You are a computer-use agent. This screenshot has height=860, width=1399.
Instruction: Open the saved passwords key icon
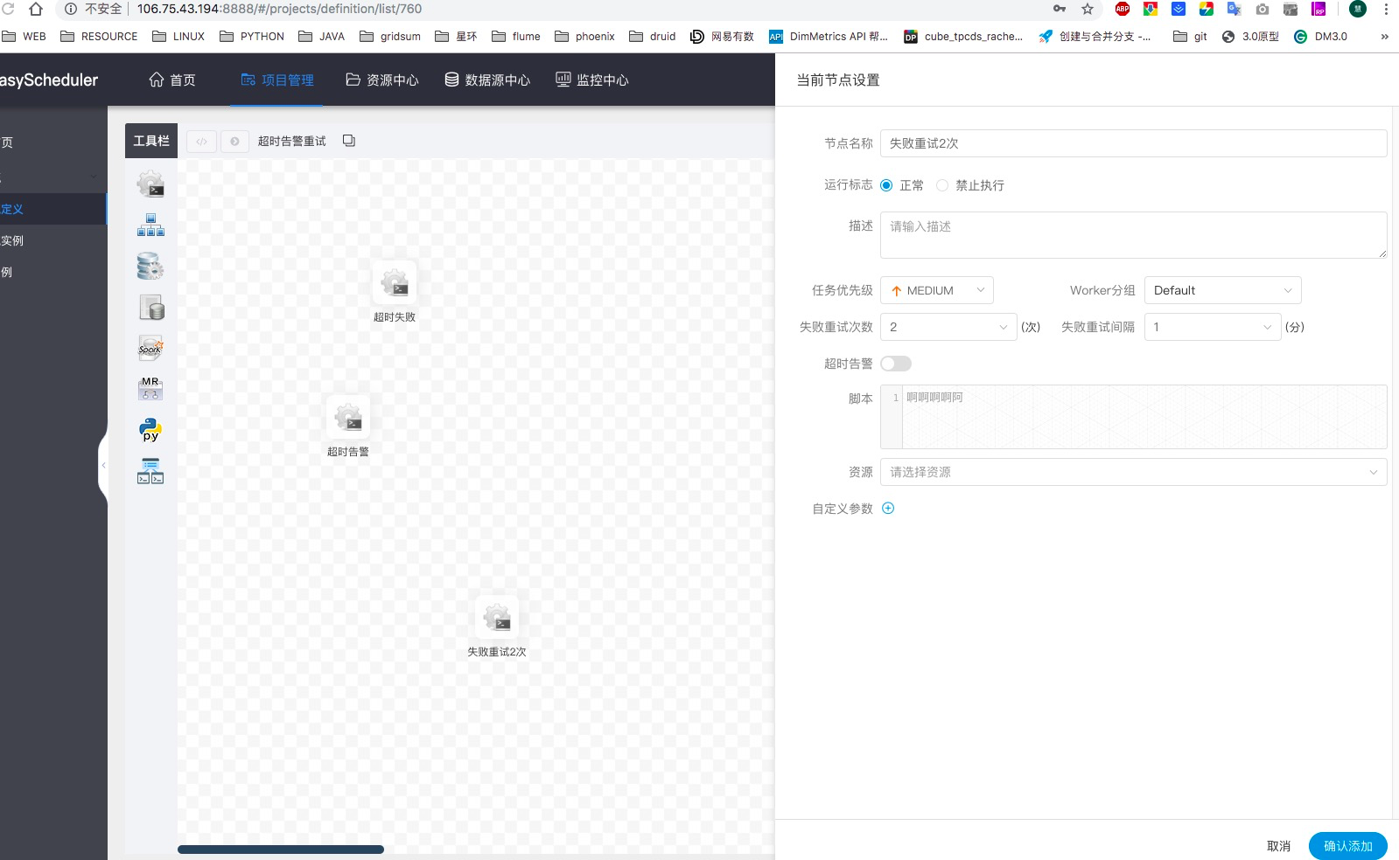coord(1060,9)
